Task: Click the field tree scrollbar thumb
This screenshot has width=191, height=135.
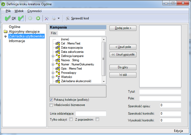Action: (104, 59)
